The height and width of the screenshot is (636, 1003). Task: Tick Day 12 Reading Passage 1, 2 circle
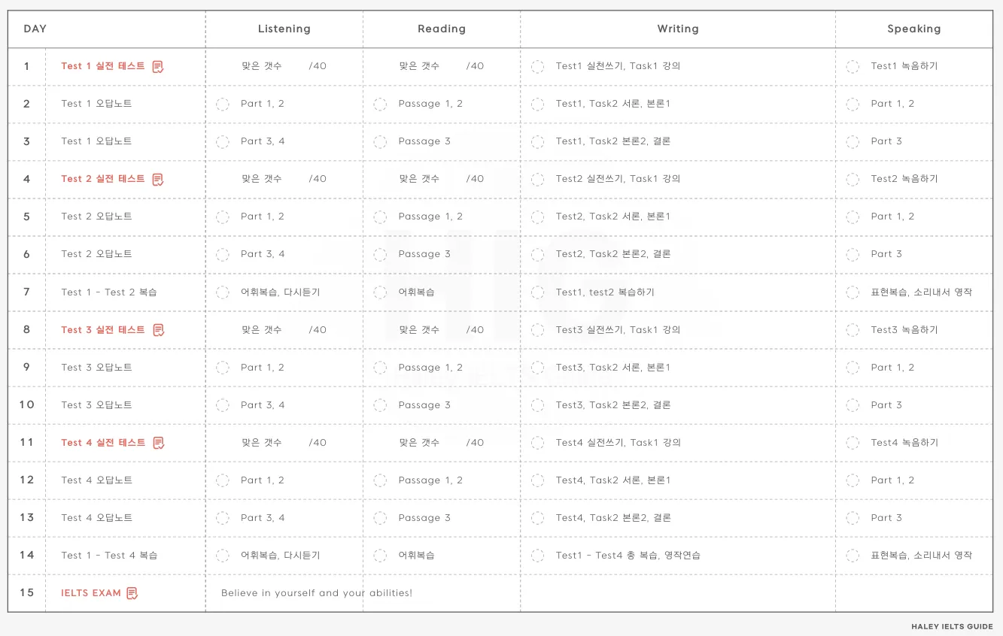pos(380,480)
